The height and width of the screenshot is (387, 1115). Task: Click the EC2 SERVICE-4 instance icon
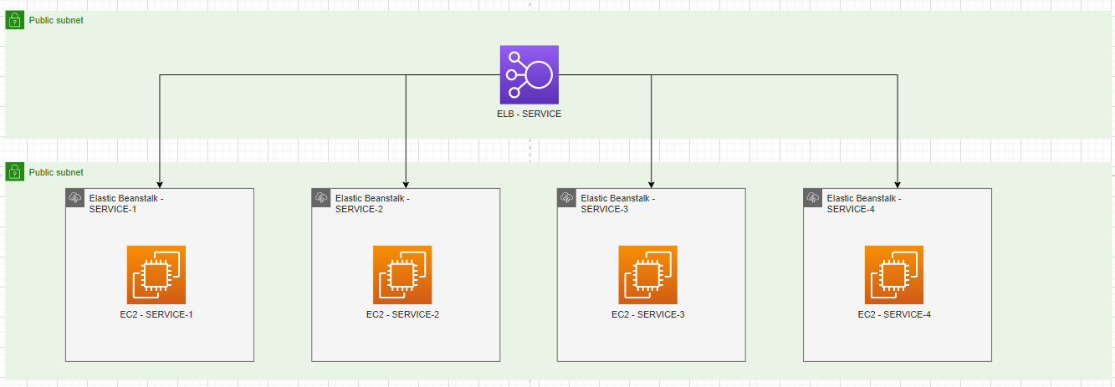pos(894,274)
